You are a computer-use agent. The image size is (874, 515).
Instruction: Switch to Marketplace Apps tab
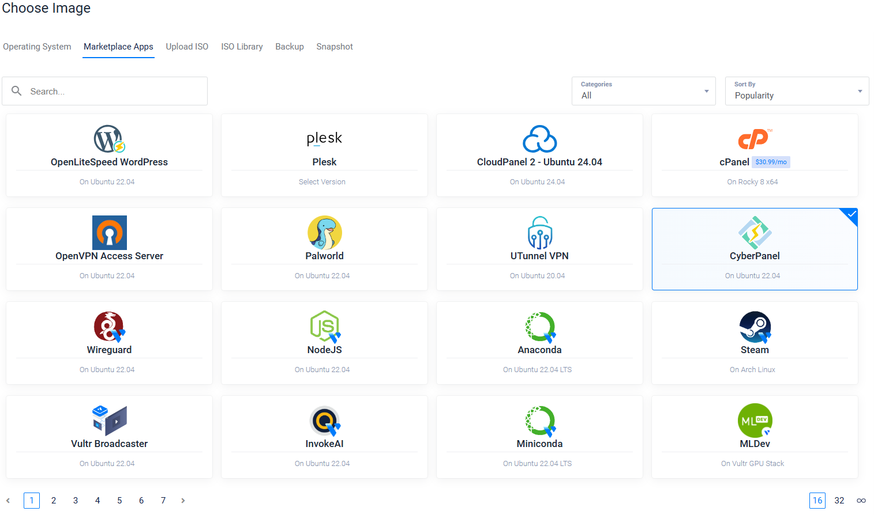click(118, 47)
